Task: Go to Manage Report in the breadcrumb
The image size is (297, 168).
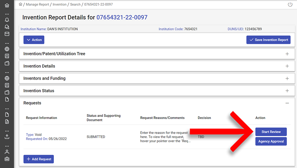Action: [37, 4]
